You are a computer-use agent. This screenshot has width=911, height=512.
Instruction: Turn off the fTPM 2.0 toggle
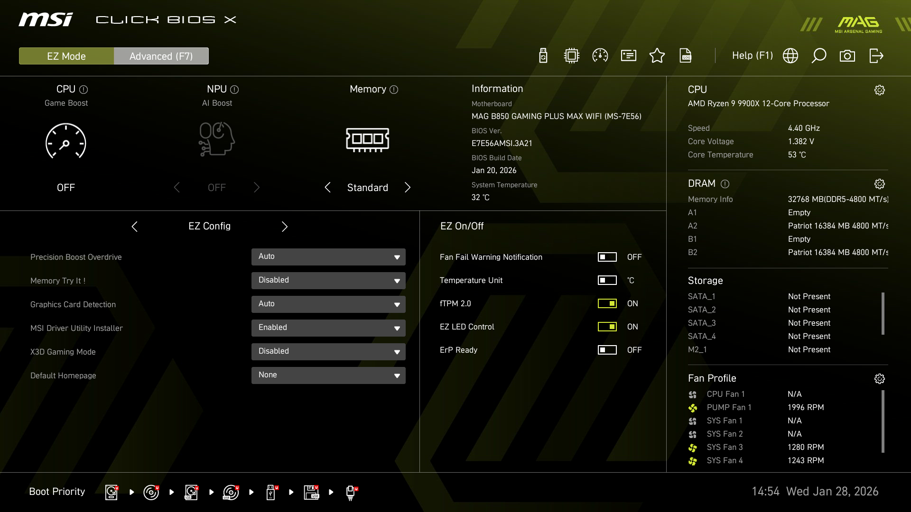point(607,303)
